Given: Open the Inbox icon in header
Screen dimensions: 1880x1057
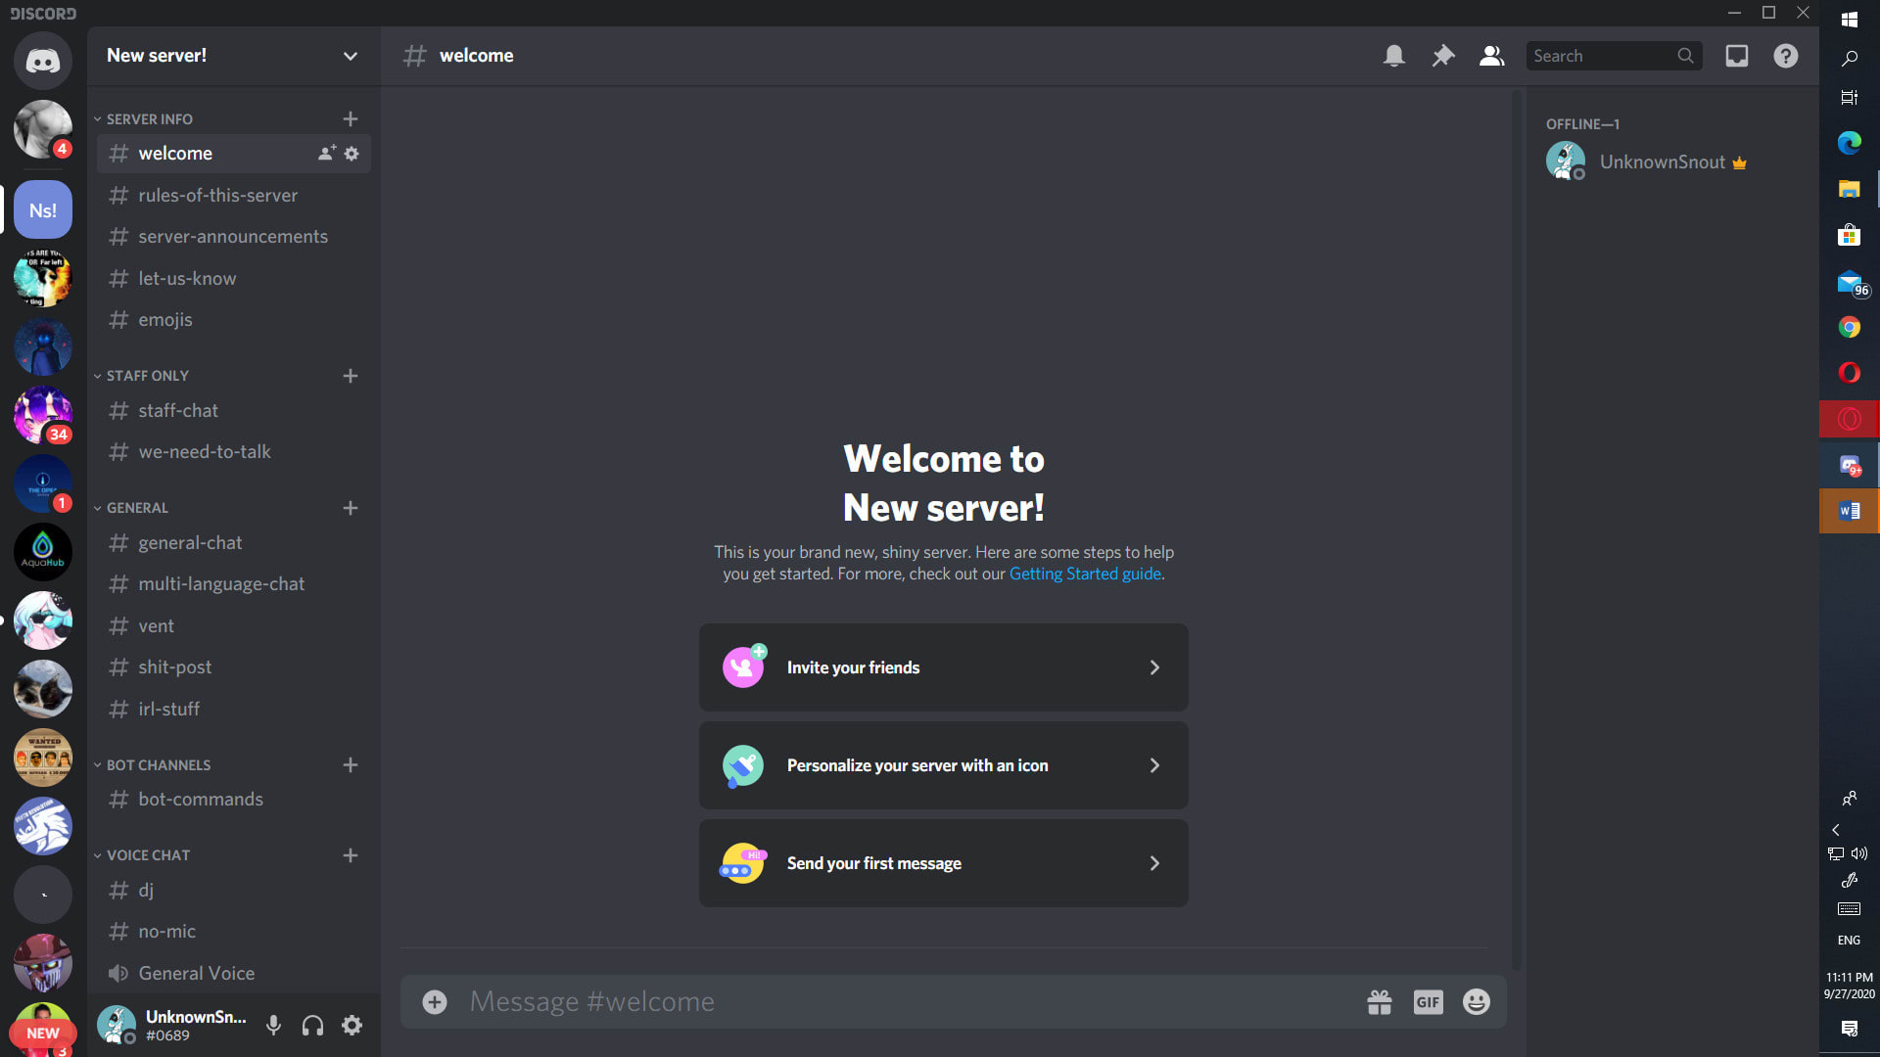Looking at the screenshot, I should point(1736,56).
